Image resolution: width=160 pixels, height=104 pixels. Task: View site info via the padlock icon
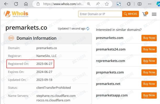coord(38,4)
